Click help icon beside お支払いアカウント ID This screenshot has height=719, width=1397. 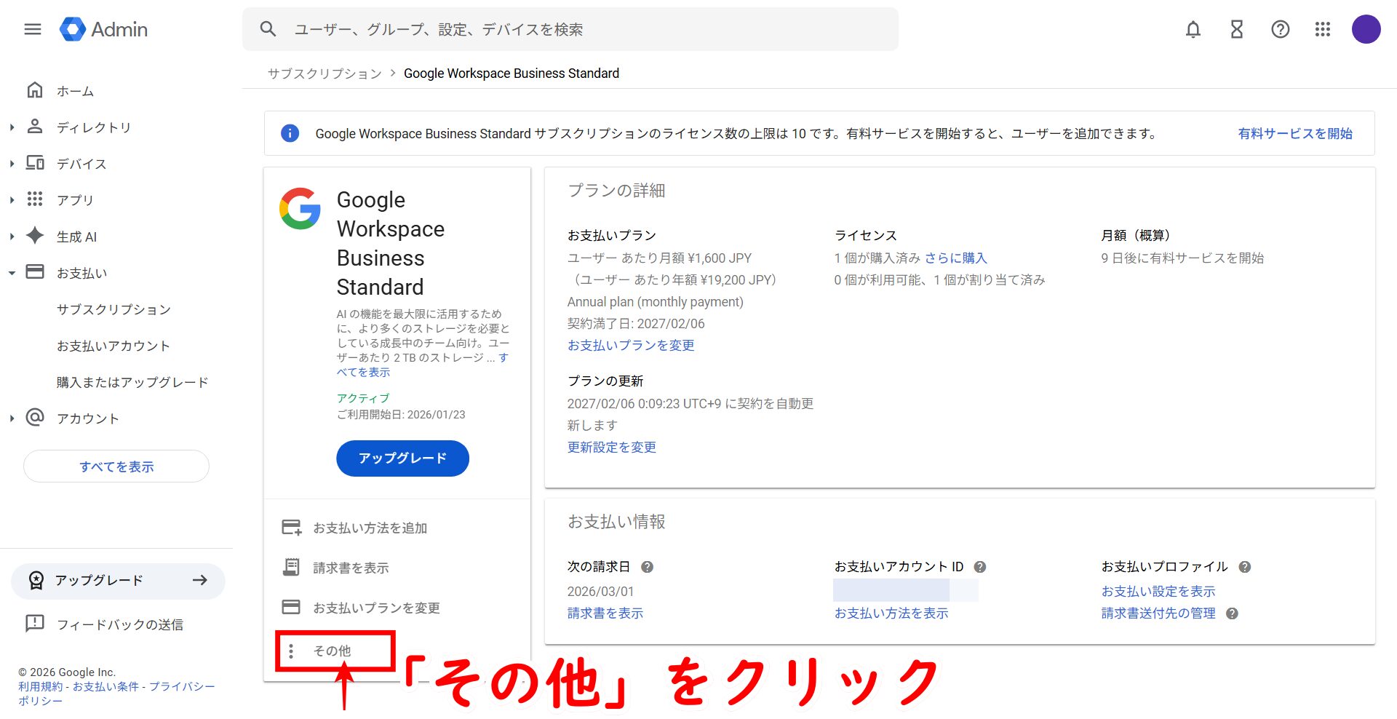tap(980, 567)
